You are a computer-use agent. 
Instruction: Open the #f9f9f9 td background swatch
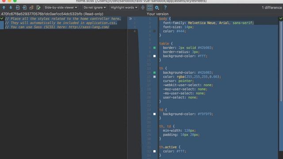point(154,114)
